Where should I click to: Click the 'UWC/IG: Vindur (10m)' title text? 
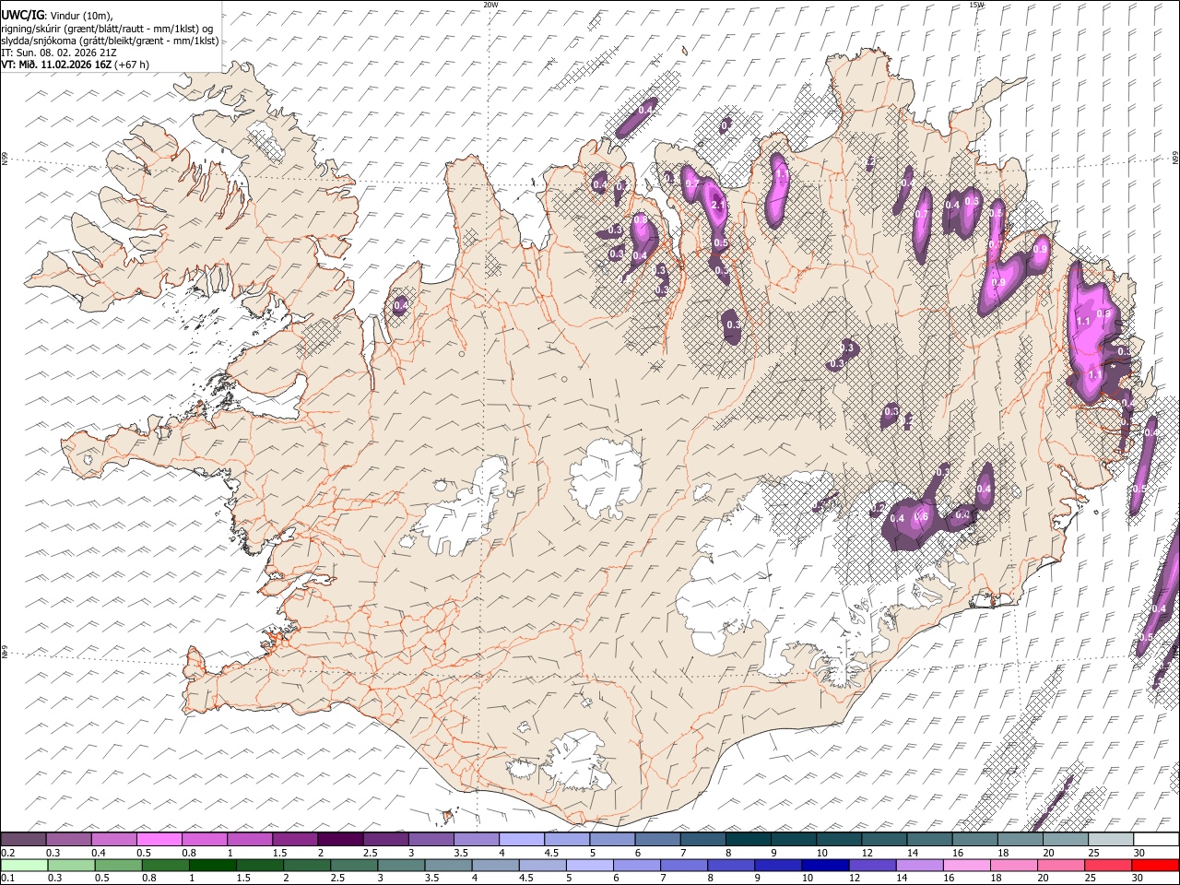[x=57, y=15]
